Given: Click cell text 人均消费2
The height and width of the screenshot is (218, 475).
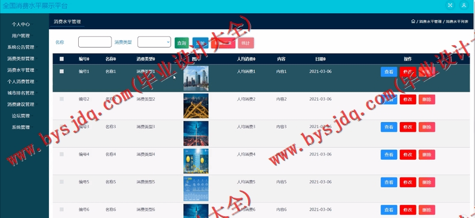Looking at the screenshot, I should [246, 99].
